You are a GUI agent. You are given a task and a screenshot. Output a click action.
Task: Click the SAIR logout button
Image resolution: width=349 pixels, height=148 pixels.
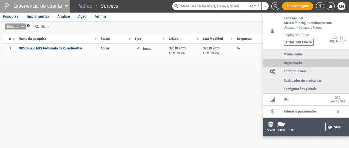point(335,127)
